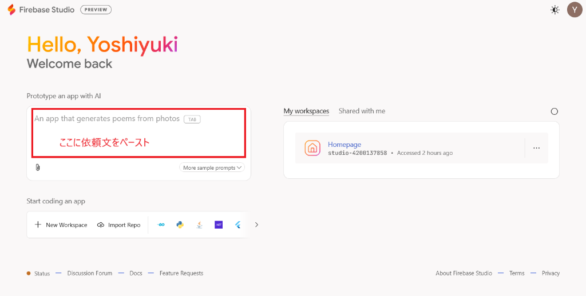Open About Firebase Studio link
The width and height of the screenshot is (586, 296).
point(464,273)
